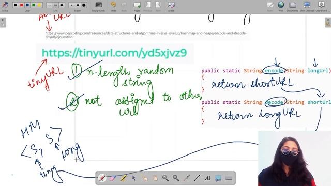Screen dimensions: 331x186
Task: Open the Documents view
Action: click(292, 7)
